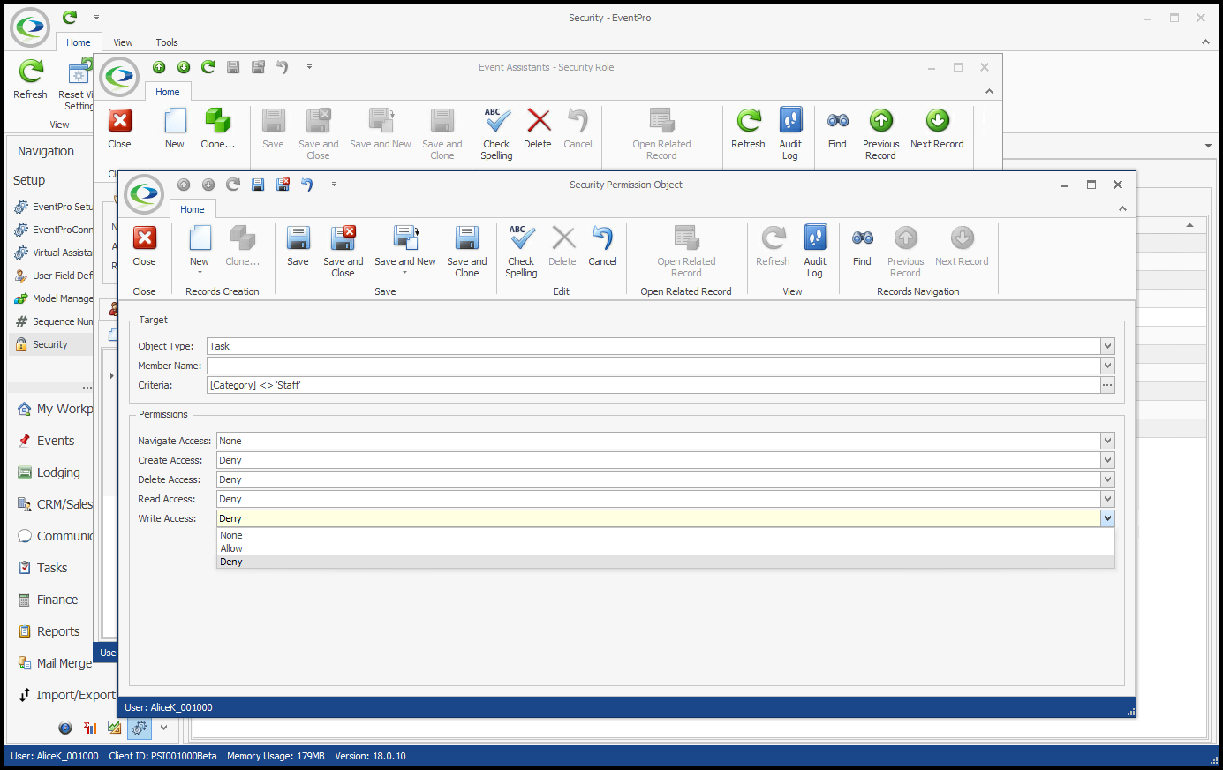Select User Field Definitions setup item
The width and height of the screenshot is (1223, 770).
(53, 276)
